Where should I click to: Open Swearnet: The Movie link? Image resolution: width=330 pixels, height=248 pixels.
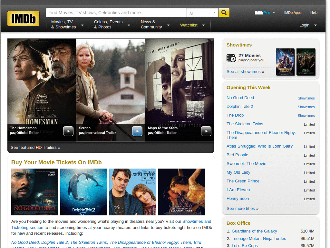click(246, 164)
